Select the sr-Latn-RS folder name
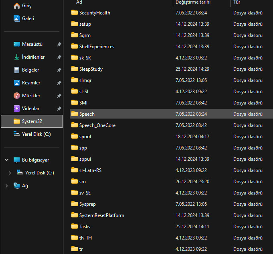273x254 pixels. (90, 170)
